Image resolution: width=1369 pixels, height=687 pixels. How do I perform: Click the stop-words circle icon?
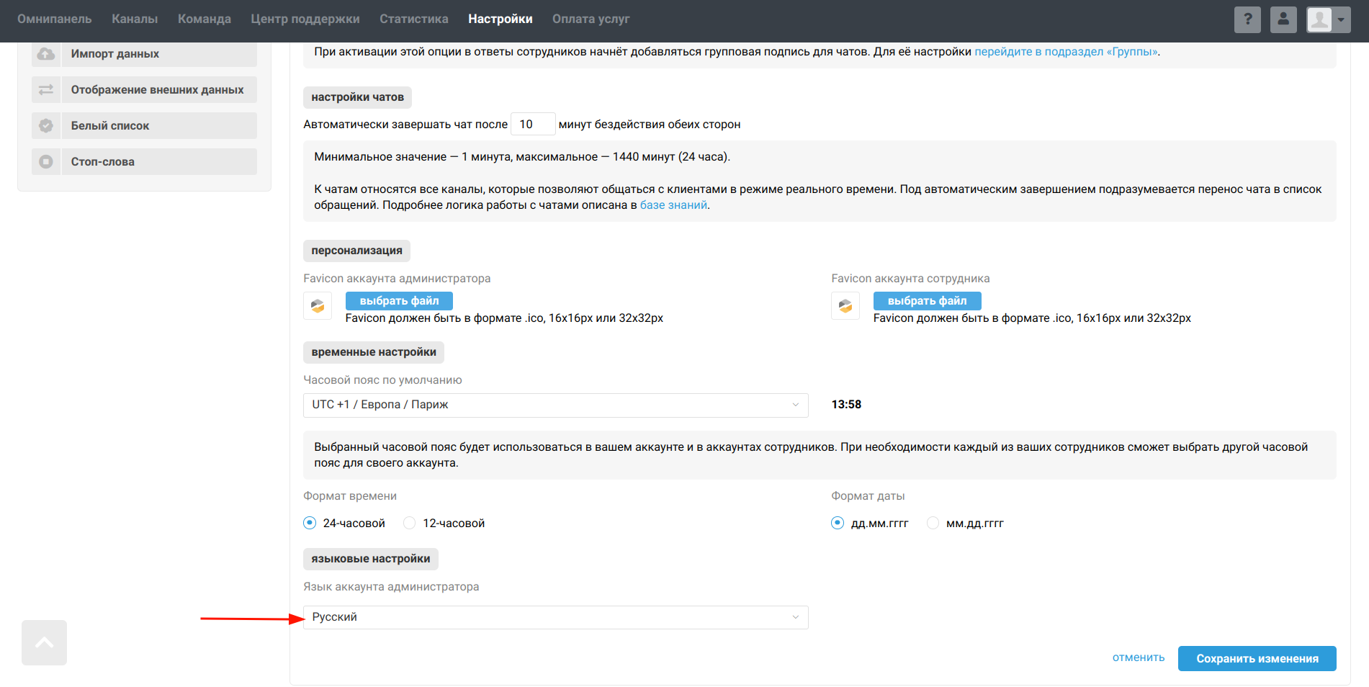tap(46, 162)
